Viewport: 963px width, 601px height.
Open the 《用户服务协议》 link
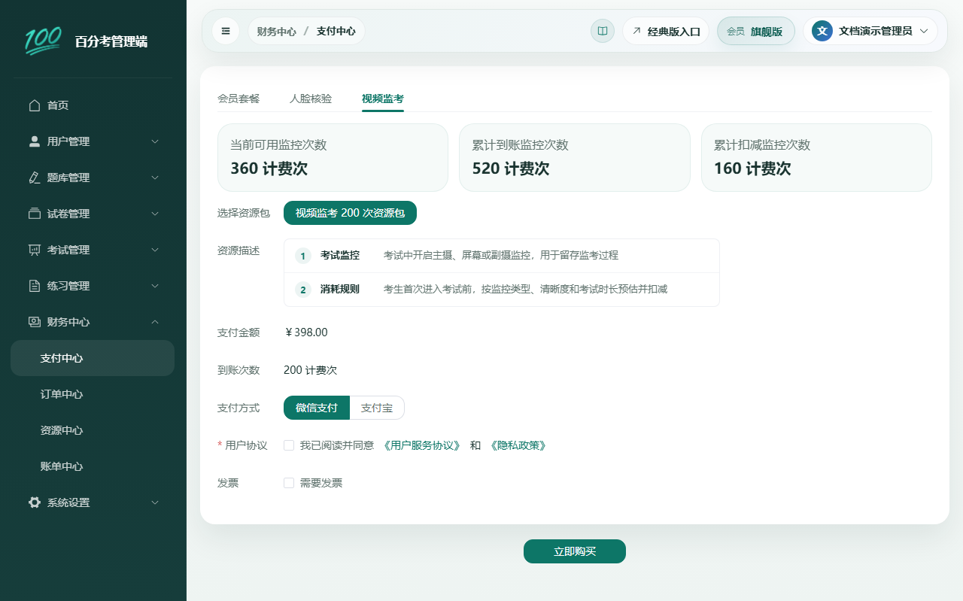point(422,445)
